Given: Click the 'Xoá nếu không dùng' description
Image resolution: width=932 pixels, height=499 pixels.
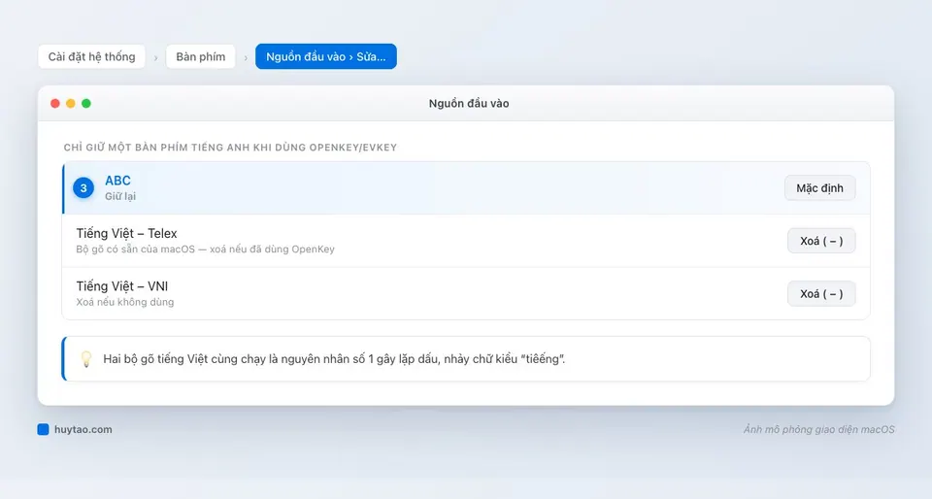Looking at the screenshot, I should 125,302.
